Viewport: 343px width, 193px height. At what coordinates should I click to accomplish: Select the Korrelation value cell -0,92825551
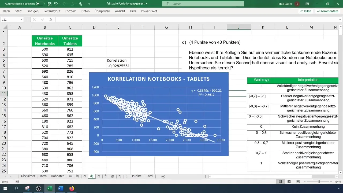tap(118, 66)
